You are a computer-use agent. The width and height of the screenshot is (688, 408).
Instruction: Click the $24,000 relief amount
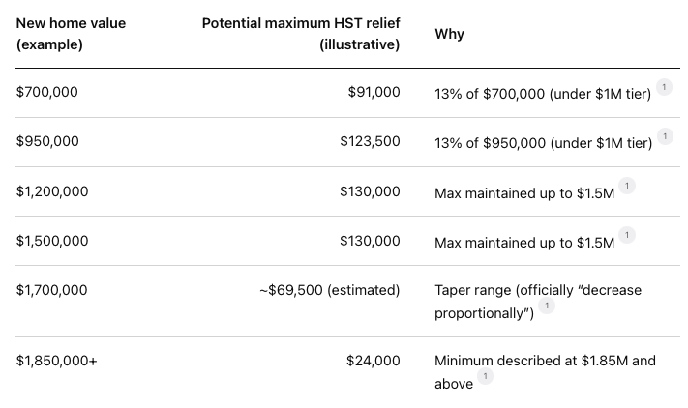click(374, 361)
